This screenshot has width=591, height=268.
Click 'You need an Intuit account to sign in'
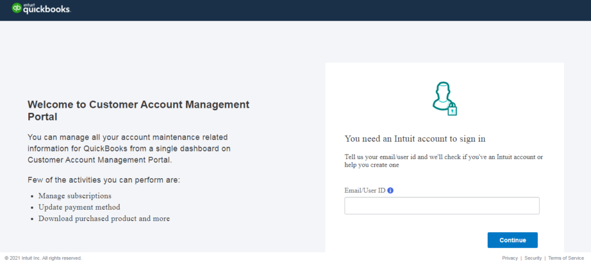415,139
